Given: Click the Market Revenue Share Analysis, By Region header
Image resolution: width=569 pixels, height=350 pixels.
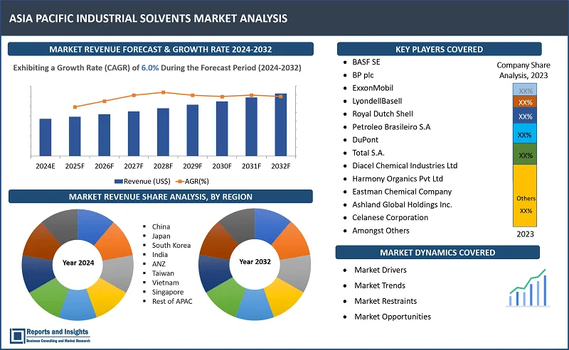Looking at the screenshot, I should pyautogui.click(x=161, y=197).
